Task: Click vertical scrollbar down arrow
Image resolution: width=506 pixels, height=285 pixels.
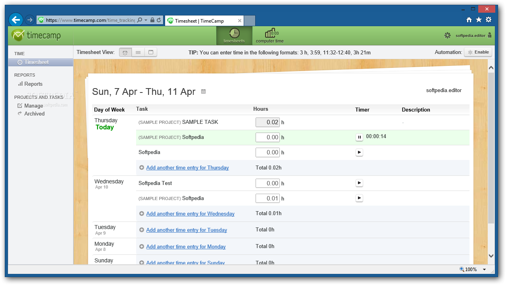Action: tap(491, 256)
